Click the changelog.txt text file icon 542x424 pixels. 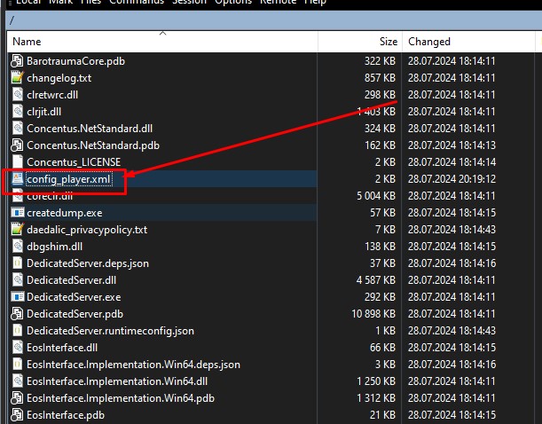(17, 78)
